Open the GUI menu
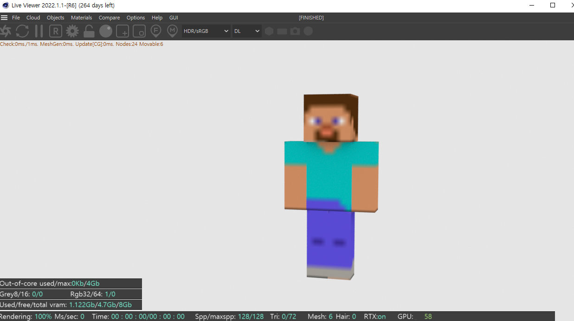Screen dimensions: 574x321 coord(174,18)
